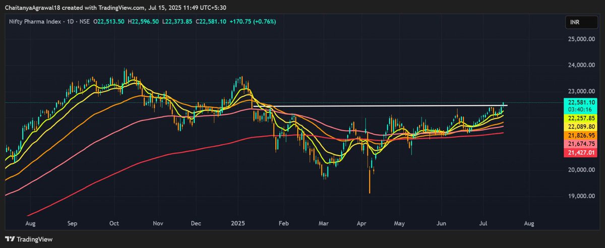Click the open value O22,513.50
Screen dimensions: 605x248
pyautogui.click(x=110, y=22)
